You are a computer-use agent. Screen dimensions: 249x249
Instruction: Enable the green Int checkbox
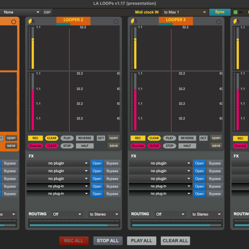[236, 12]
